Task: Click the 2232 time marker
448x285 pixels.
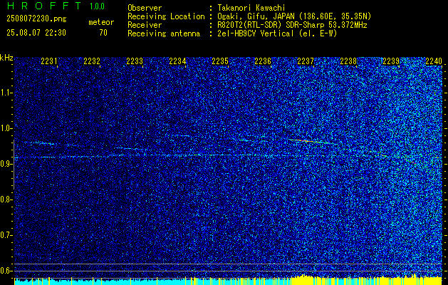Action: pyautogui.click(x=92, y=61)
